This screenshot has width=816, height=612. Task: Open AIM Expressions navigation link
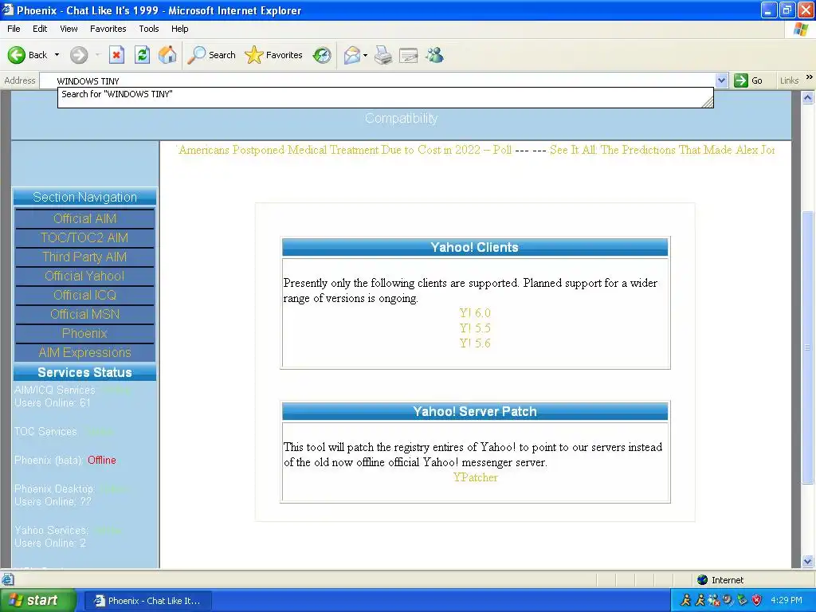click(84, 353)
